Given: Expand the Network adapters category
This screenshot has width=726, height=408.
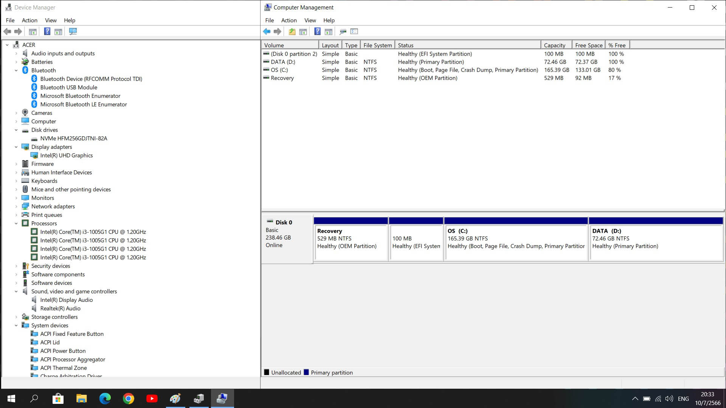Looking at the screenshot, I should 16,207.
